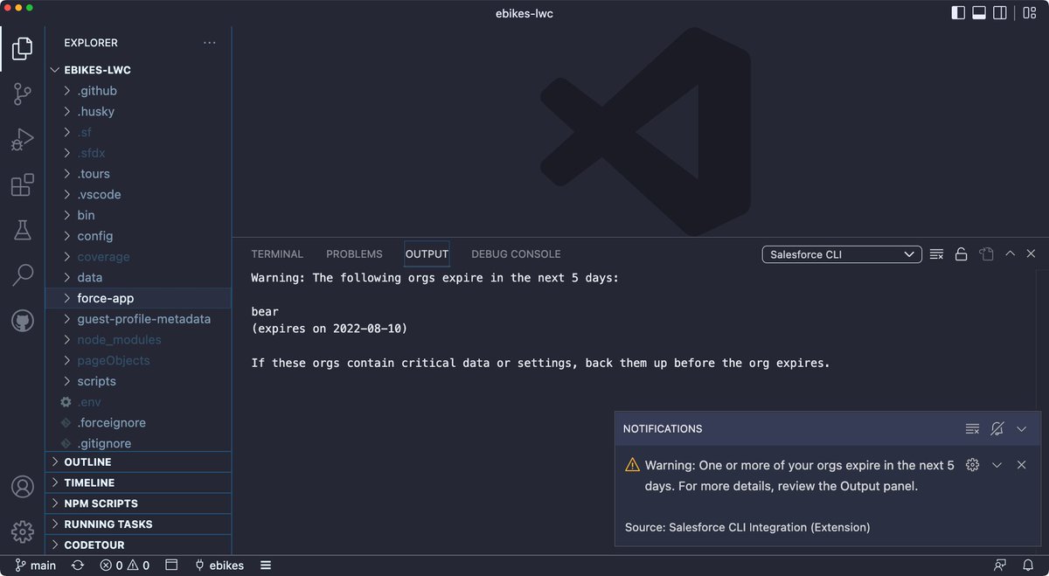Expand the .tours folder
1049x576 pixels.
(x=138, y=174)
